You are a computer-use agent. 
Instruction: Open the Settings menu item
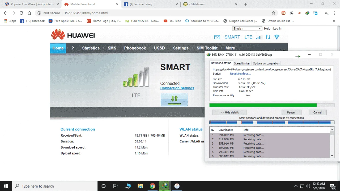coord(181,48)
